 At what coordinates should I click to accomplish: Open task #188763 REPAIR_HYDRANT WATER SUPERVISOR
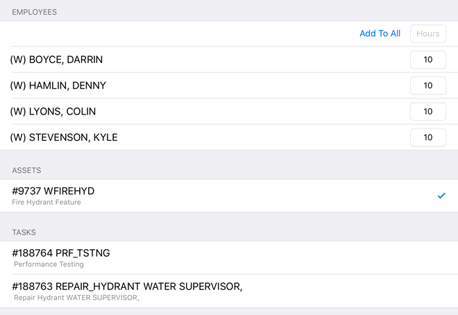coord(127,286)
